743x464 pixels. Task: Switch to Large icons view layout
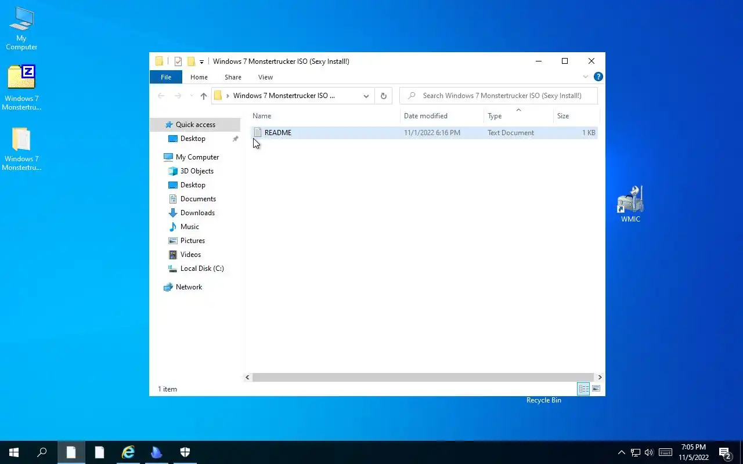[596, 389]
